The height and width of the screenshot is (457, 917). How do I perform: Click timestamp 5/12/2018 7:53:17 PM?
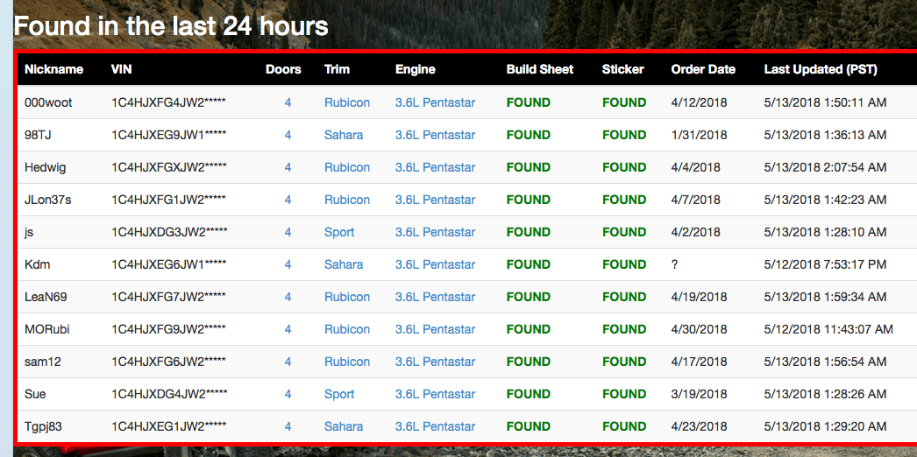pos(825,264)
